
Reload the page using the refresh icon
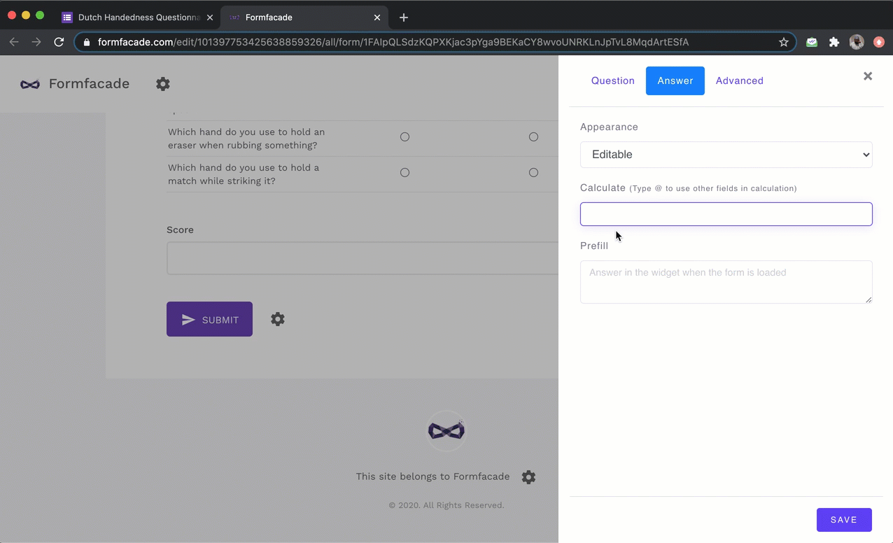pyautogui.click(x=59, y=42)
